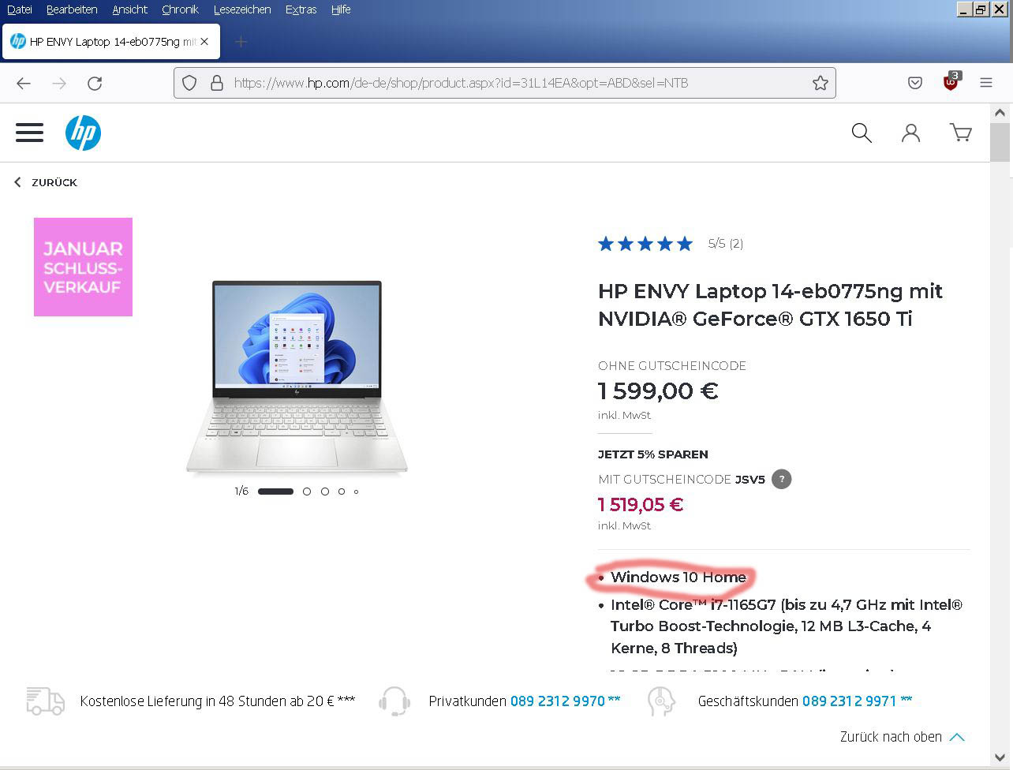Screen dimensions: 1013x770
Task: Open the Pocket save icon
Action: point(915,83)
